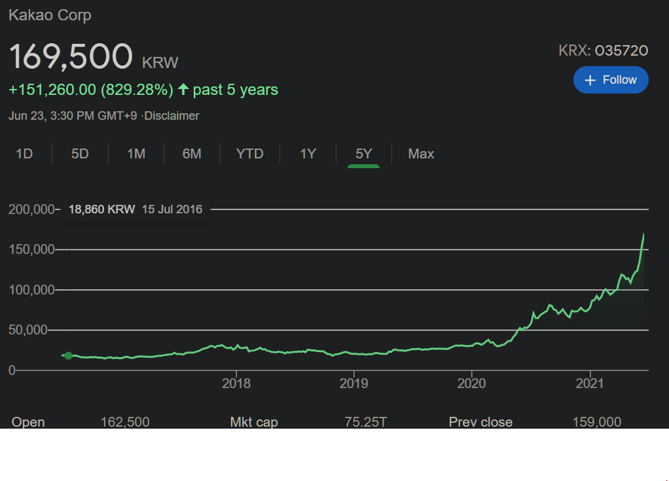
Task: Click the Mkt cap value 75.25T
Action: (x=366, y=422)
